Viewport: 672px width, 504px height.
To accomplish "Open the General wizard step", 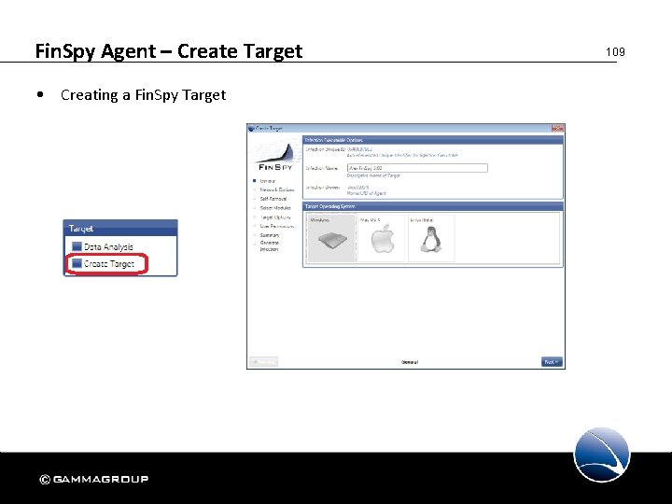I will click(268, 181).
